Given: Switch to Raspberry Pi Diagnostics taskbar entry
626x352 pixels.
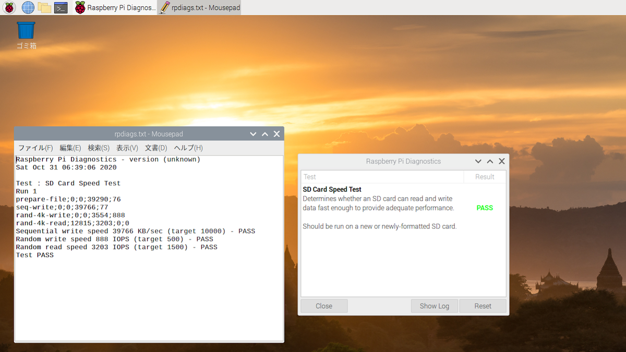Looking at the screenshot, I should click(x=115, y=7).
